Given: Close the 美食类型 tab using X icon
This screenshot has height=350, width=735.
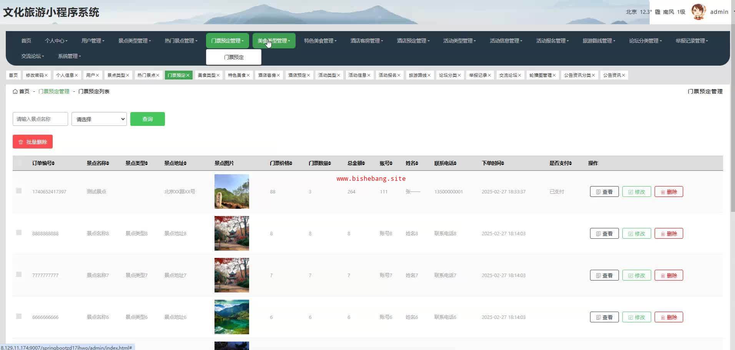Looking at the screenshot, I should pyautogui.click(x=218, y=75).
